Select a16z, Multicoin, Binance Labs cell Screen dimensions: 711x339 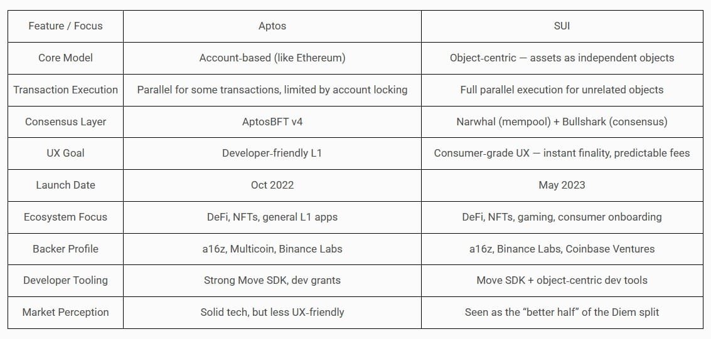click(x=272, y=249)
